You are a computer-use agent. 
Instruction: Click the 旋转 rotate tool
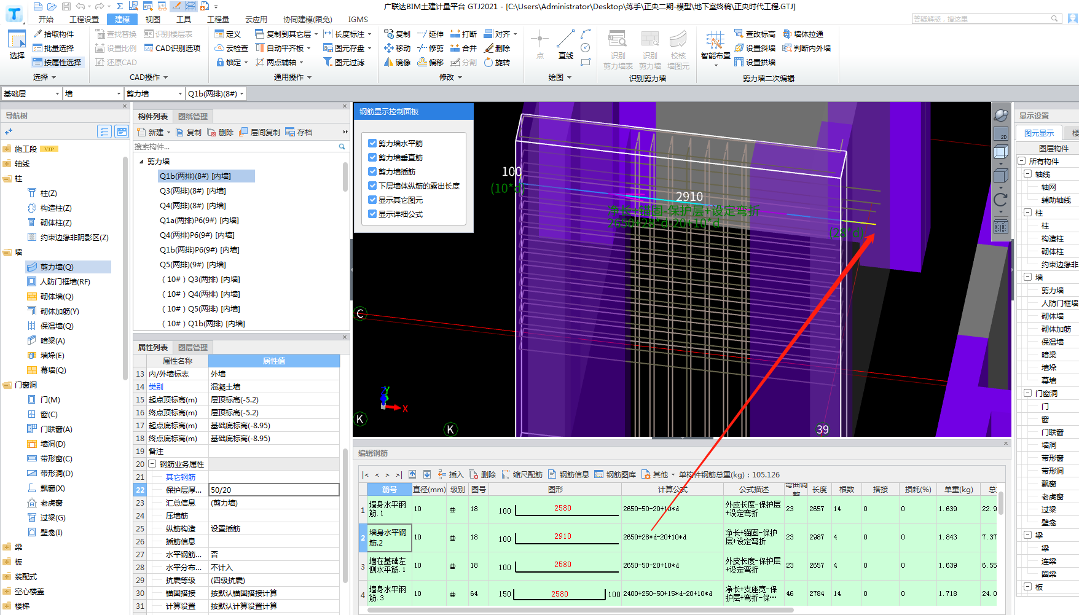(x=497, y=62)
